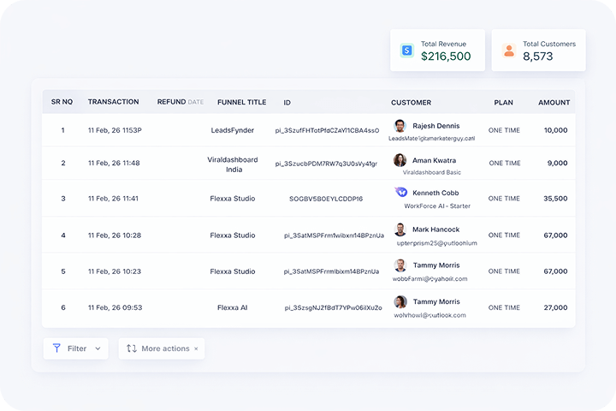The height and width of the screenshot is (411, 616).
Task: Click the Plan column header
Action: click(x=503, y=103)
